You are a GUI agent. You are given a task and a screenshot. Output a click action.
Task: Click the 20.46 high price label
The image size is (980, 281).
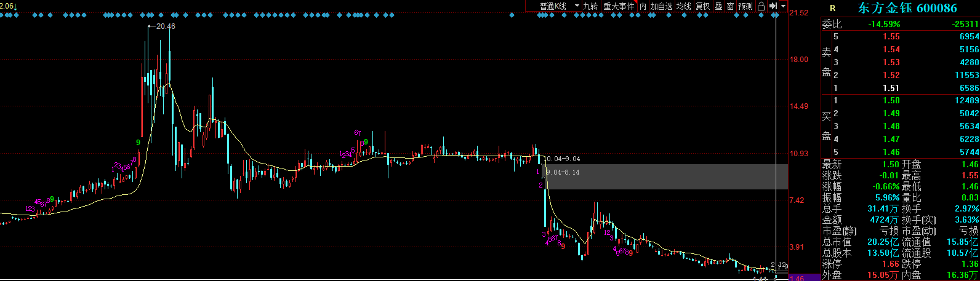[166, 26]
